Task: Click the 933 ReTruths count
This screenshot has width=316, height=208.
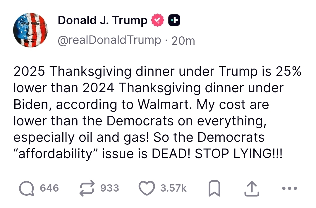Action: pos(110,188)
